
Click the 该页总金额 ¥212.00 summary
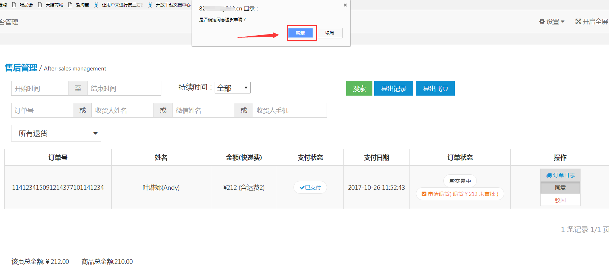click(x=40, y=262)
